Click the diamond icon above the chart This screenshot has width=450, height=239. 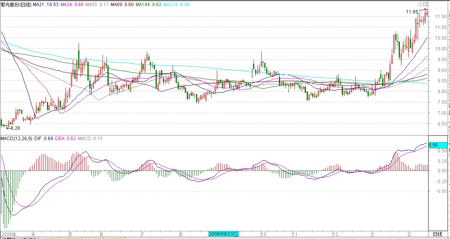(420, 4)
